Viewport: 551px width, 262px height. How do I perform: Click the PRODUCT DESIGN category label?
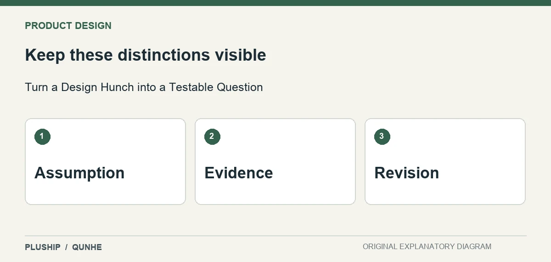[68, 26]
